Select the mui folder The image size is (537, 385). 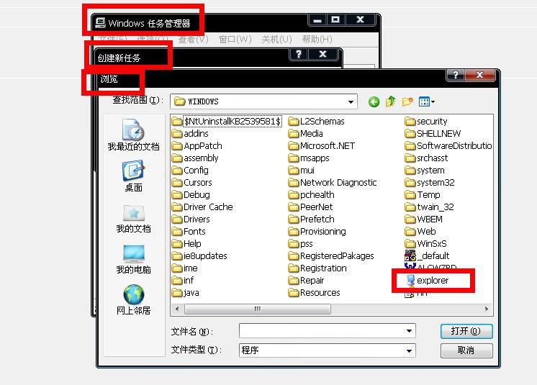pyautogui.click(x=302, y=170)
